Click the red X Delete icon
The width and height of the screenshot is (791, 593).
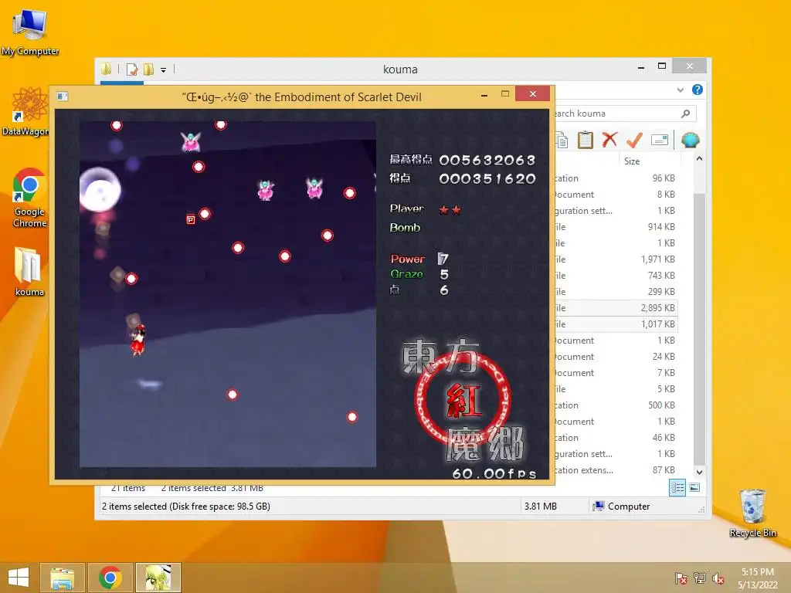pos(610,140)
